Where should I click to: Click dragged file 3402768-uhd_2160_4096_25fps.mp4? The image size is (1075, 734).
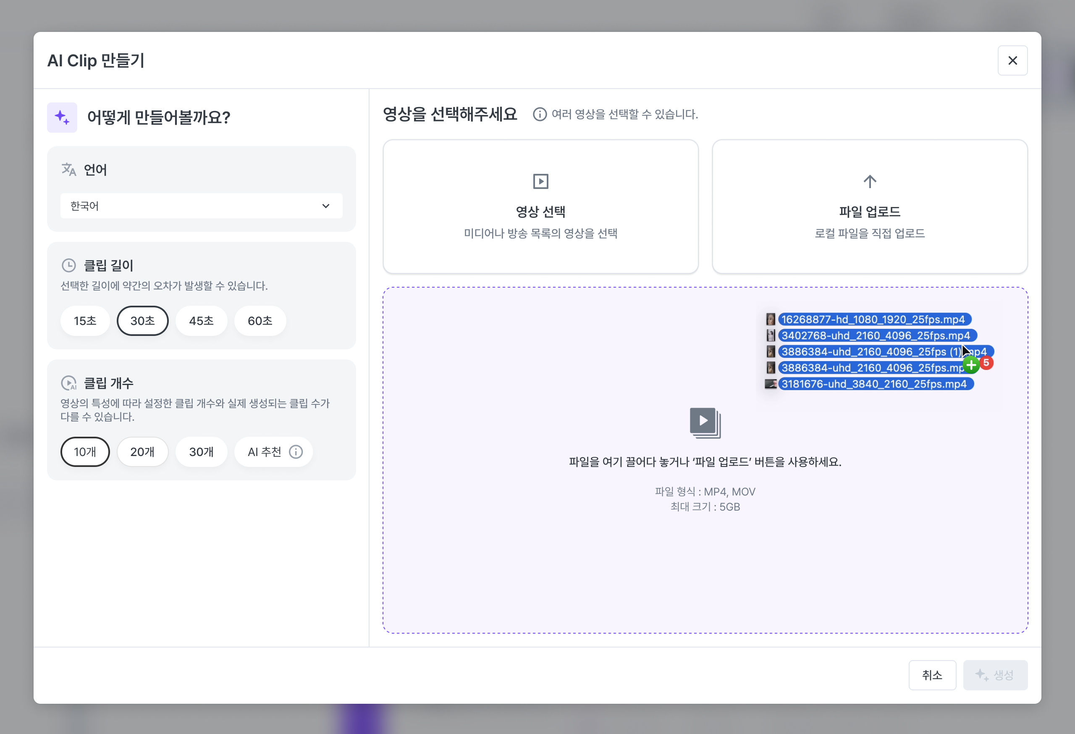click(877, 336)
